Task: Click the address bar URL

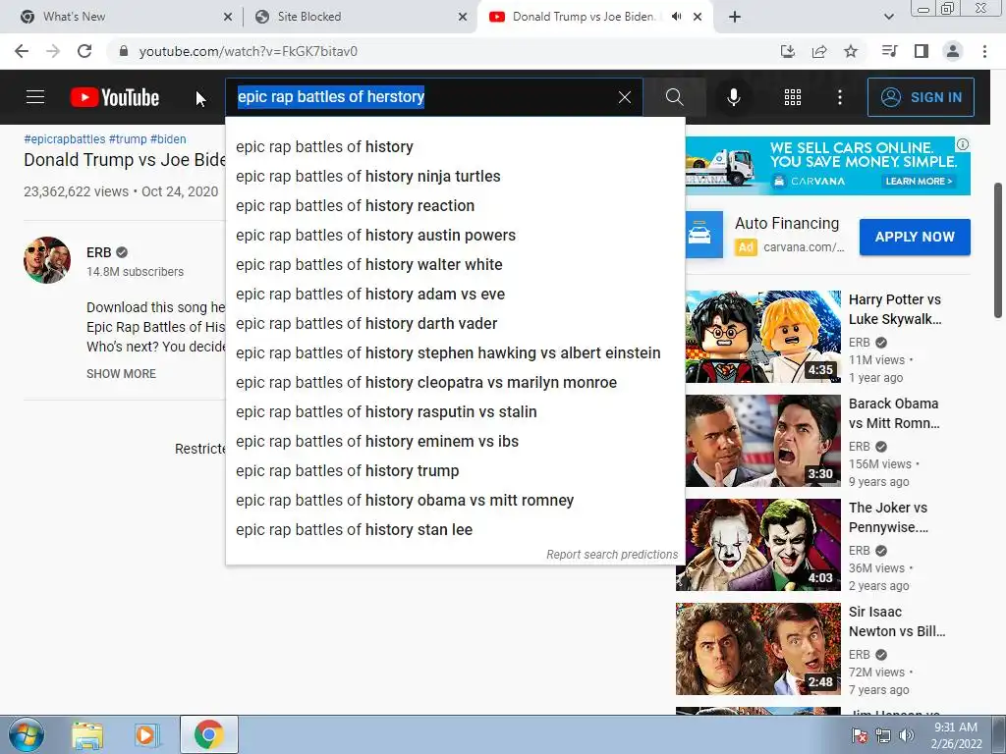Action: click(249, 51)
